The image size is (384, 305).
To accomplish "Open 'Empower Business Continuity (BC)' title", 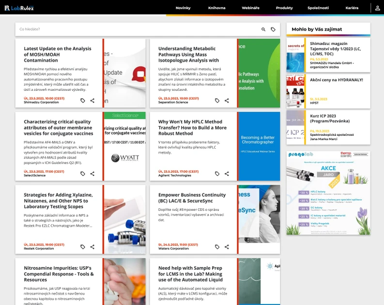I will (x=192, y=198).
